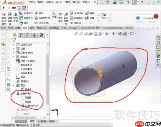The width and height of the screenshot is (161, 127).
Task: Switch to the 焊件 weldments ribbon tab
Action: point(32,28)
